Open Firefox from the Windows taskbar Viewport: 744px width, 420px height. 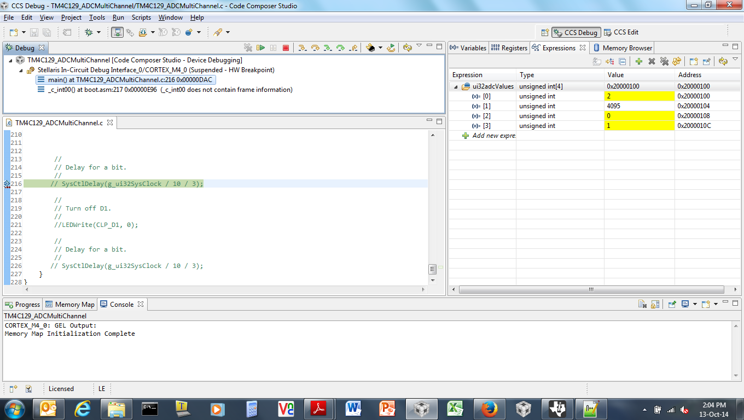(x=489, y=409)
